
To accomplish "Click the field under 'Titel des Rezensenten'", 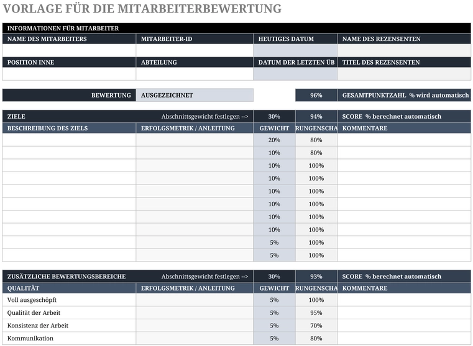I will tap(404, 74).
